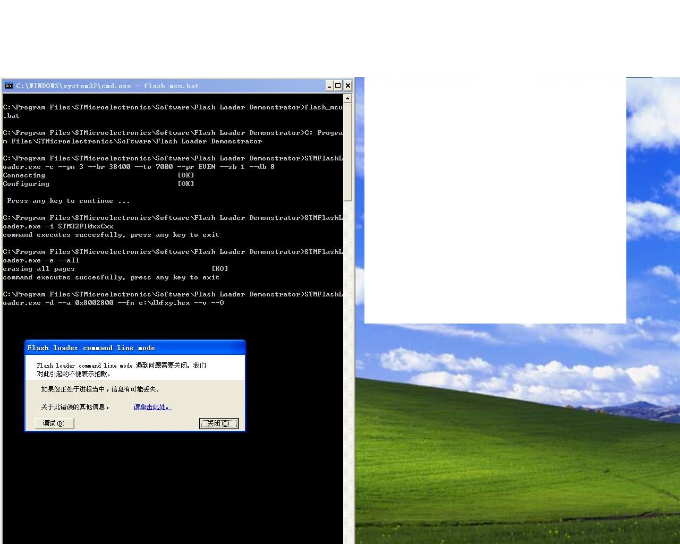
Task: Click the 'command executes succesfully' line below 'STM32F10xxCxx'
Action: [x=111, y=235]
